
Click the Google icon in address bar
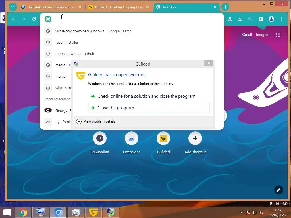tap(48, 19)
